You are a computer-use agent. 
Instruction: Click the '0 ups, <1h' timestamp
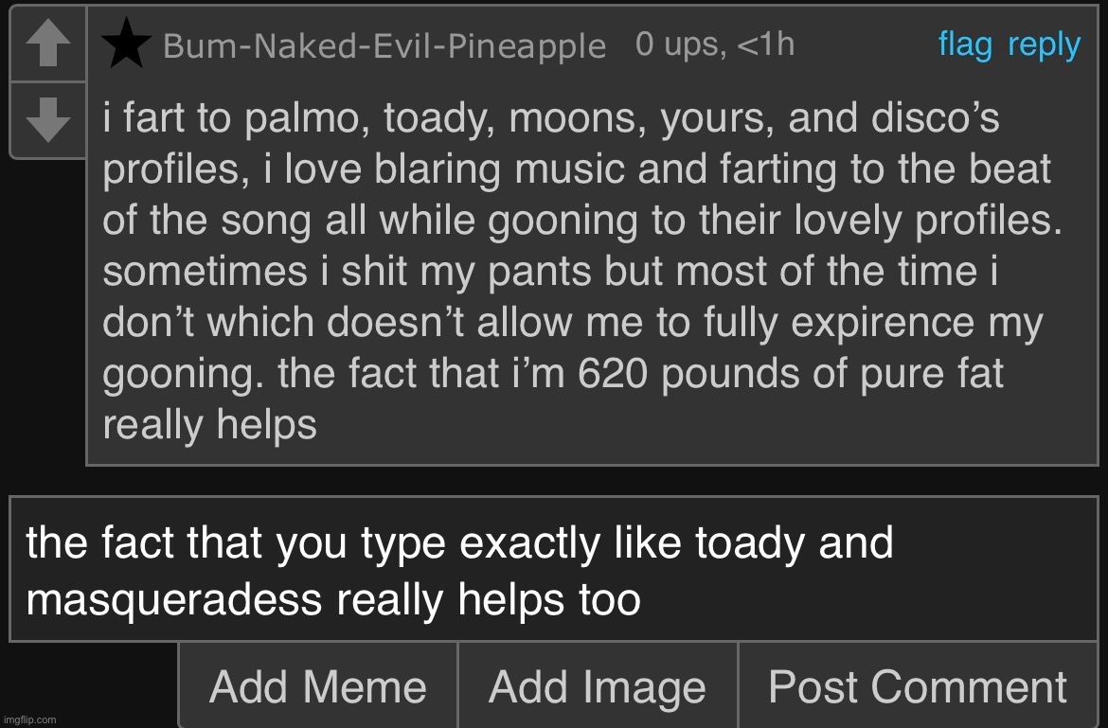pyautogui.click(x=716, y=43)
